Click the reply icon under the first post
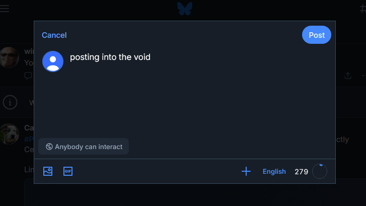 click(x=28, y=76)
